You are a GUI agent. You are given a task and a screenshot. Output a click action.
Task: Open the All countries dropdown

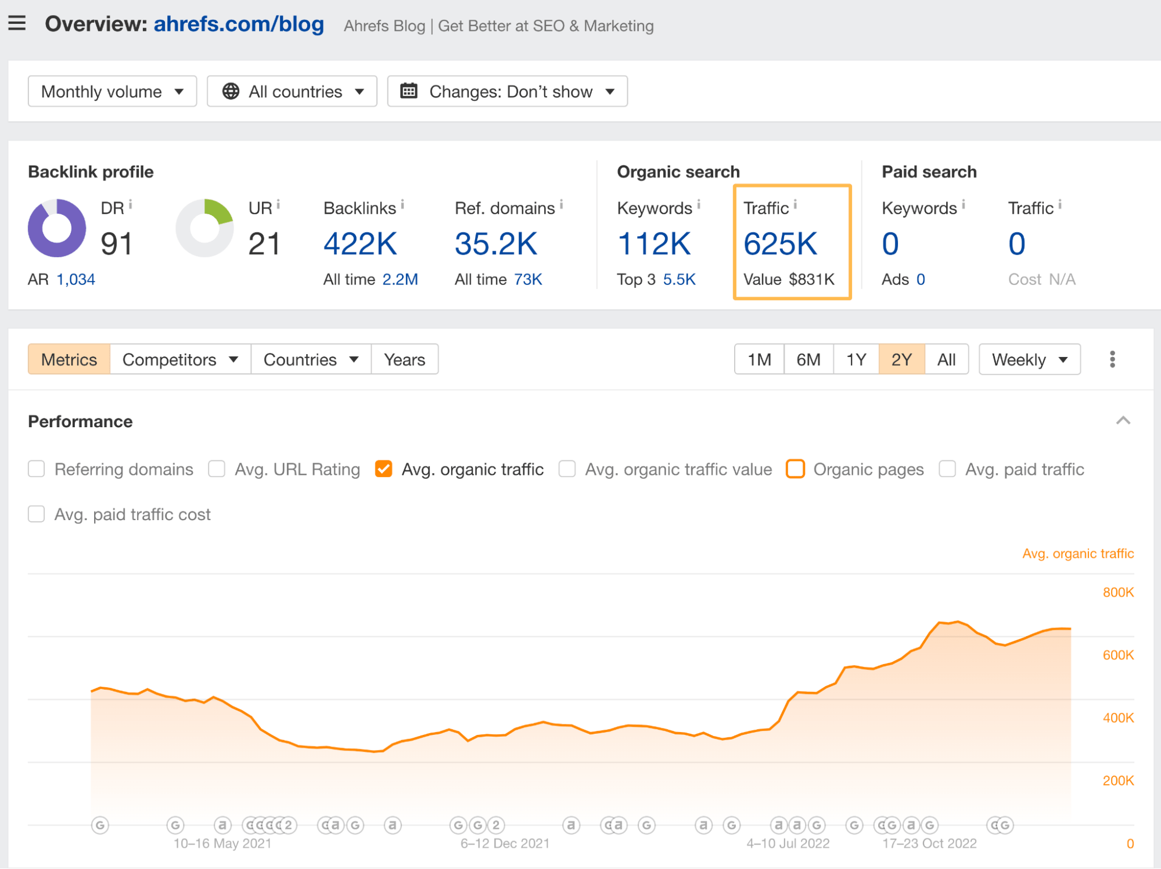click(292, 92)
